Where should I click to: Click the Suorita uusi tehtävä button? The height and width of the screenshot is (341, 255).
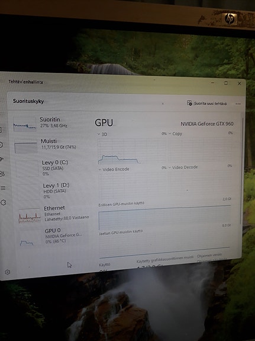click(x=207, y=103)
